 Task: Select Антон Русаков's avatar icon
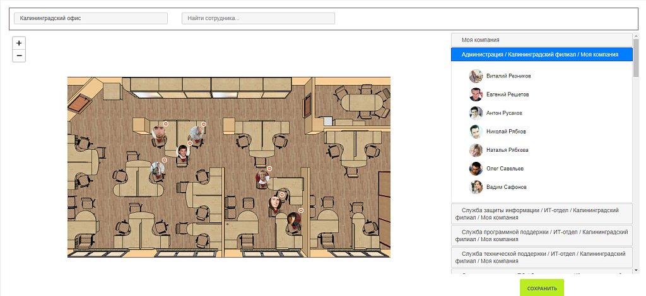tap(476, 113)
